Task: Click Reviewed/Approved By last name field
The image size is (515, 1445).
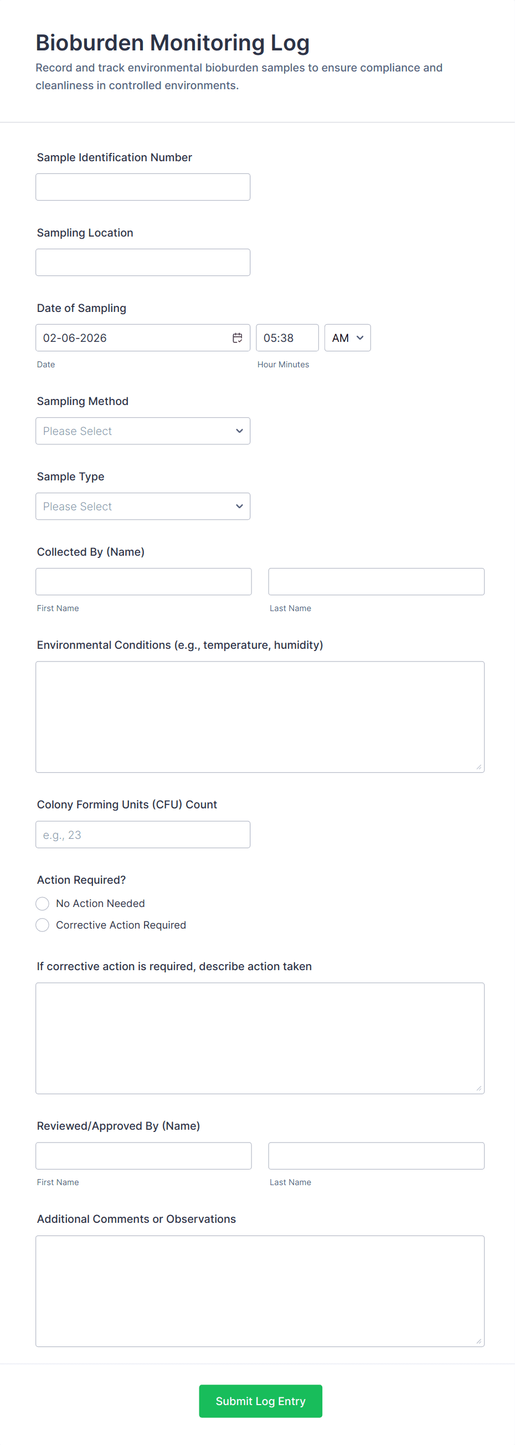Action: pyautogui.click(x=376, y=1156)
